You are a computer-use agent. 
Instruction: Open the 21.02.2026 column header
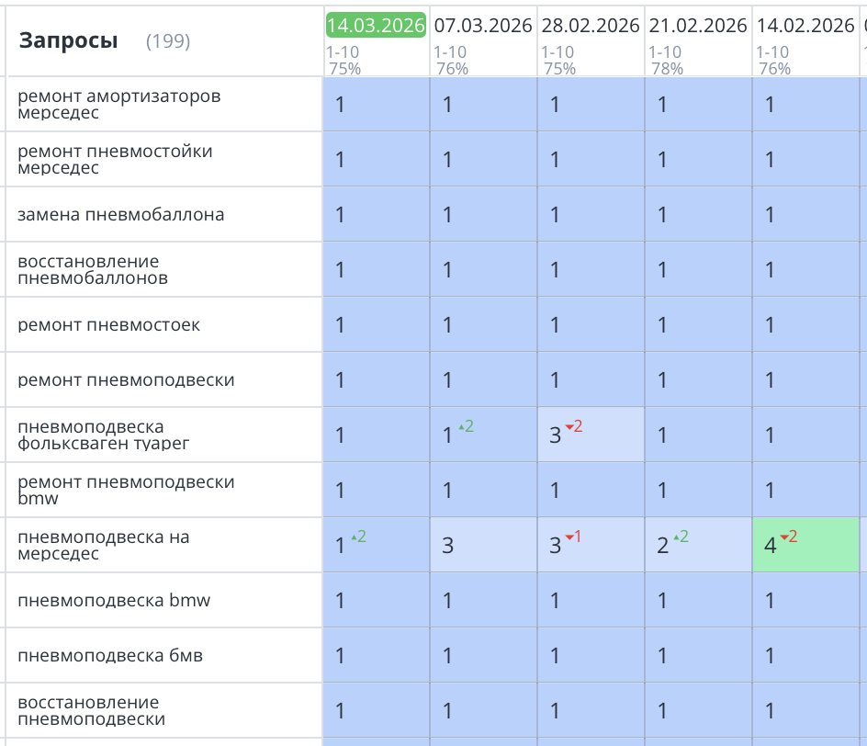pyautogui.click(x=697, y=26)
